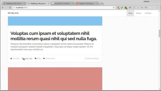The image size is (161, 91).
Task: Open the post titled Voluptas cum ipsam
Action: click(x=54, y=36)
